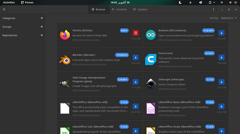This screenshot has width=240, height=134.
Task: Click Blender version badge 17:2.93.5-2
Action: [x=122, y=55]
